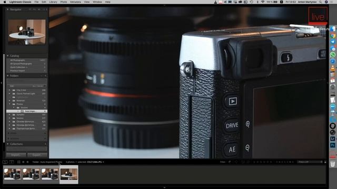Viewport: 337px width, 189px height.
Task: Switch to Grid view icon in filmstrip bar
Action: [x=19, y=162]
